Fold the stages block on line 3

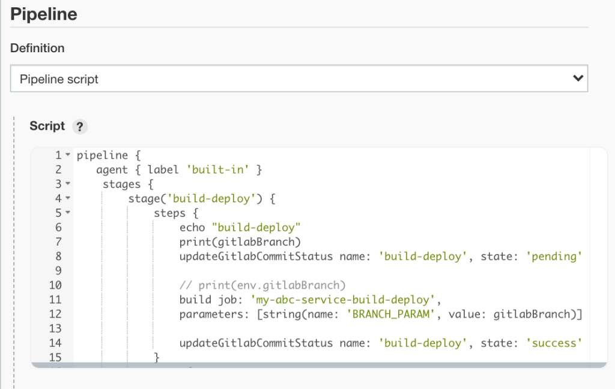coord(67,184)
